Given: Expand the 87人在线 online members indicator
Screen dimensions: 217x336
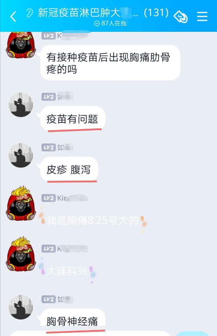Looking at the screenshot, I should [110, 23].
